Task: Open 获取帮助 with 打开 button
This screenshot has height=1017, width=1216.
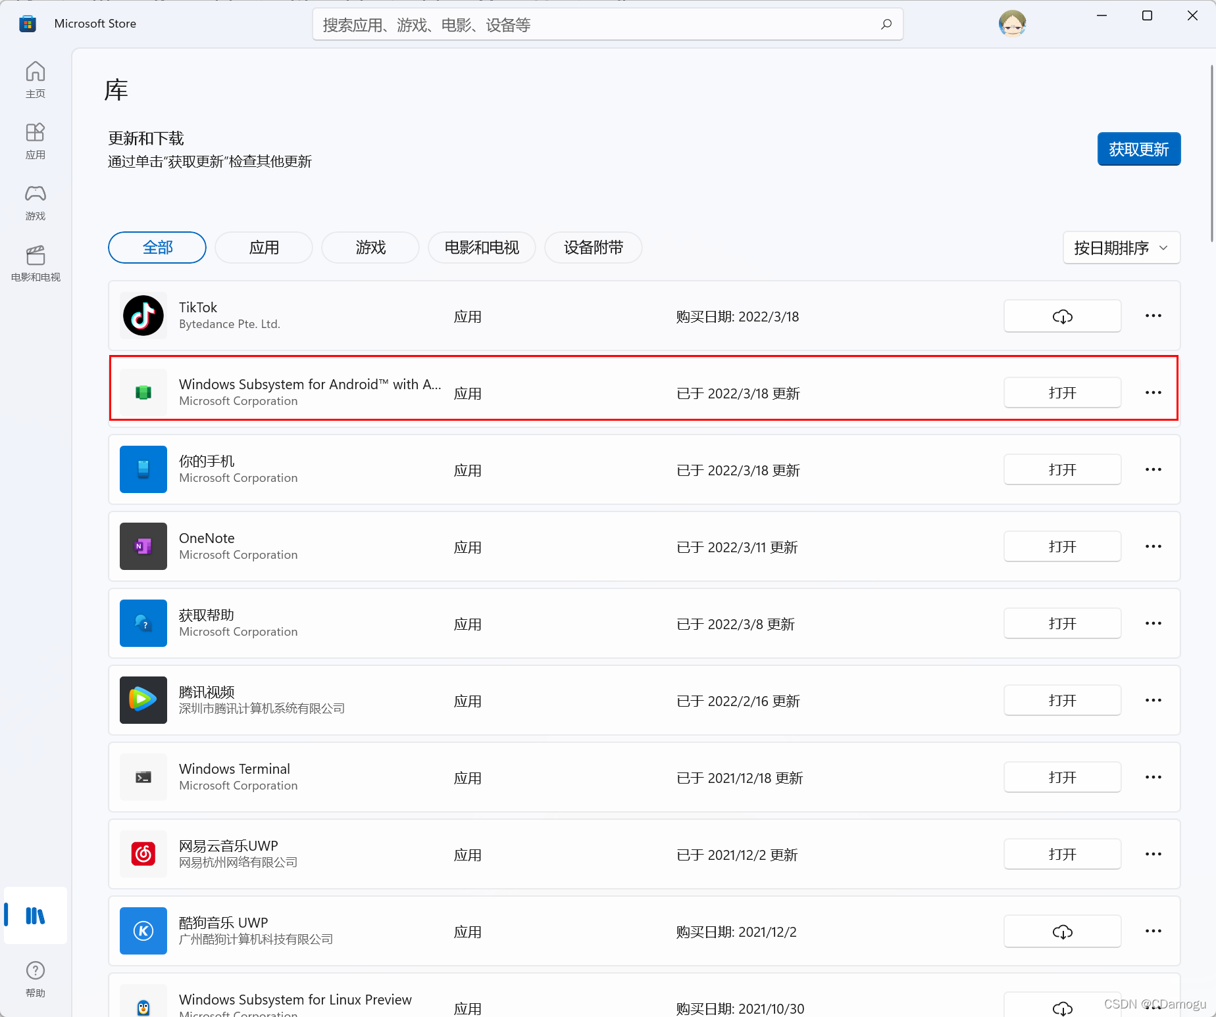Action: coord(1062,623)
